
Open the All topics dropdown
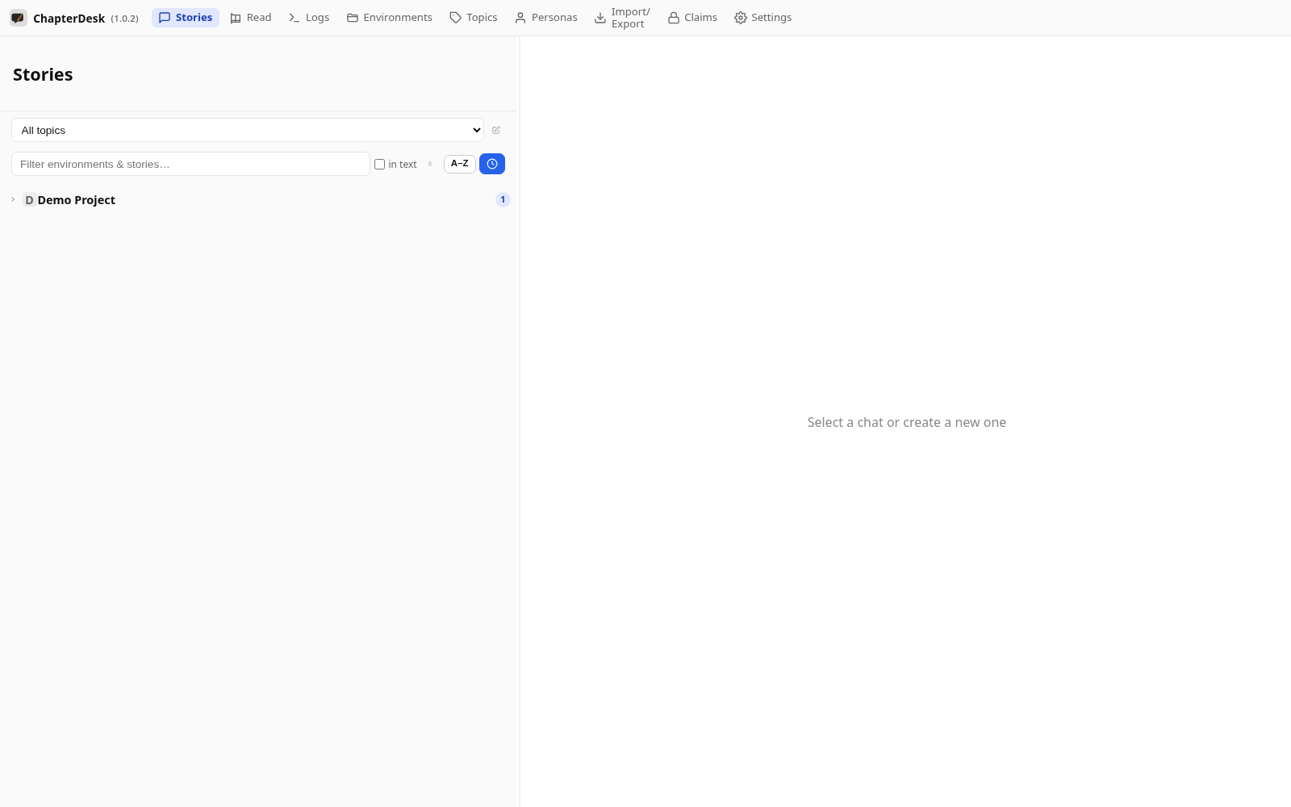pos(248,130)
